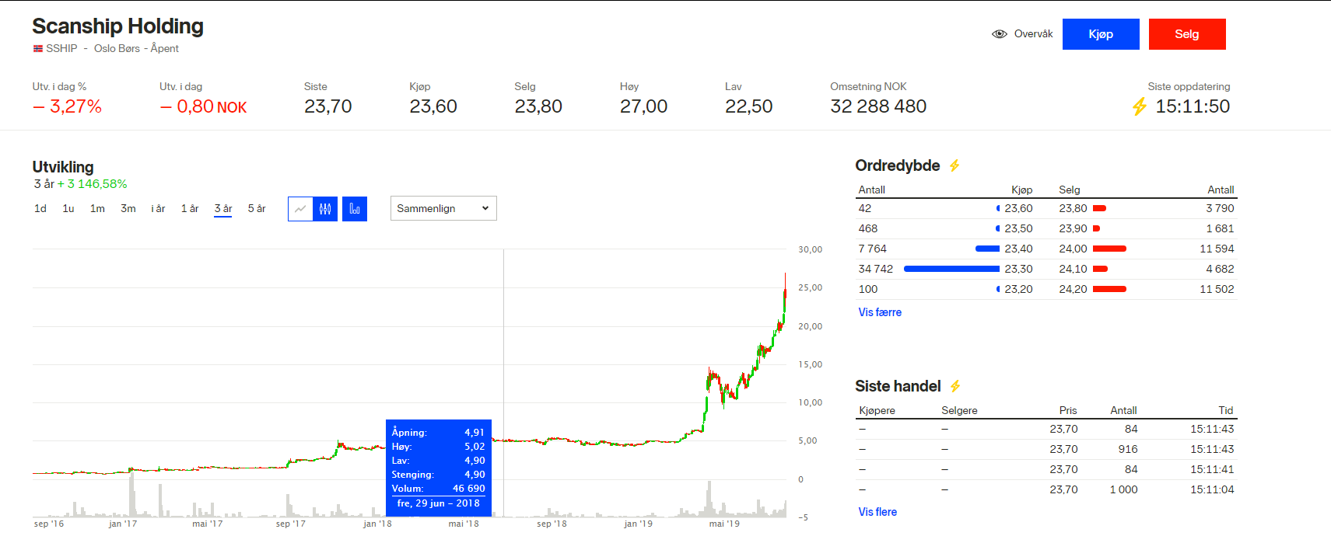Select the 1 år time range

coord(190,208)
